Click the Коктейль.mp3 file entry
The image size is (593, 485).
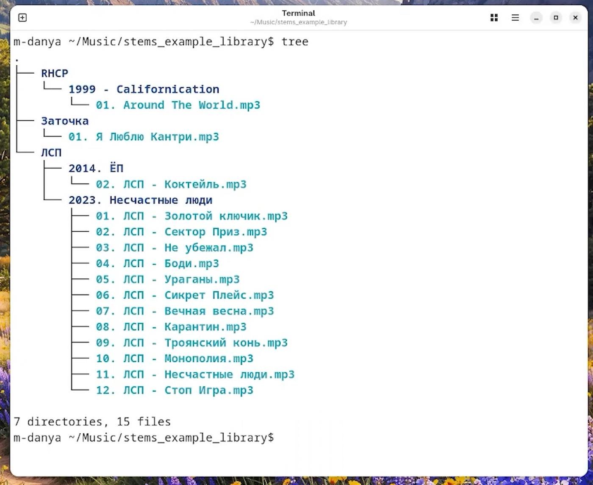[x=171, y=184]
